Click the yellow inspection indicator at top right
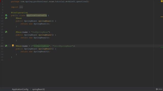 point(162,1)
